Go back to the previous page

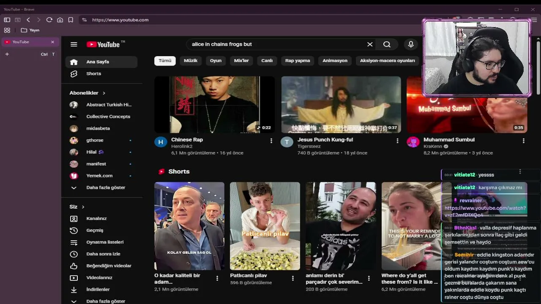pyautogui.click(x=28, y=20)
